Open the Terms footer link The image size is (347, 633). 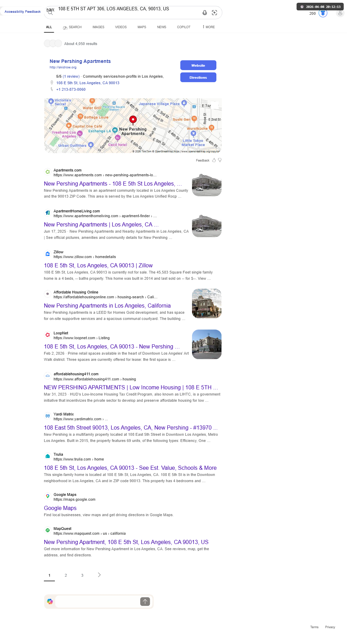pos(314,627)
